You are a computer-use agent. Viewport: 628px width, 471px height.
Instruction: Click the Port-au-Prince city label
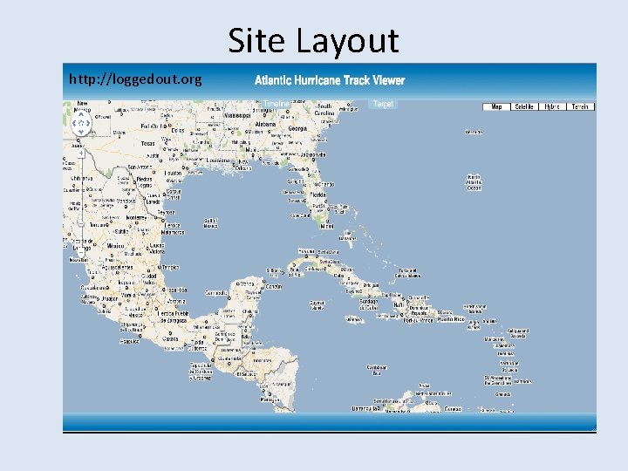[x=419, y=320]
